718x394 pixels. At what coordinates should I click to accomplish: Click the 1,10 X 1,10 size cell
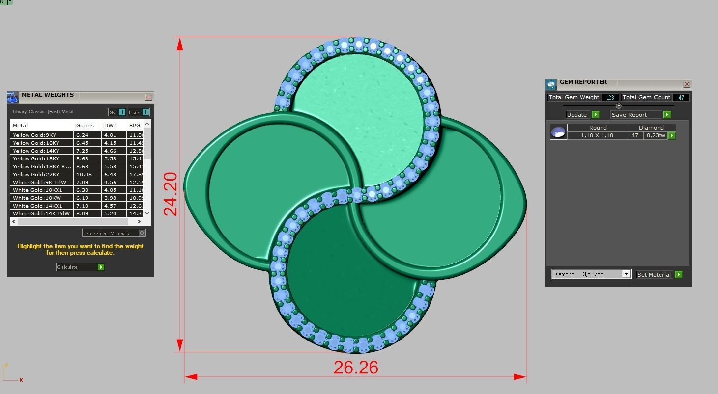point(597,135)
